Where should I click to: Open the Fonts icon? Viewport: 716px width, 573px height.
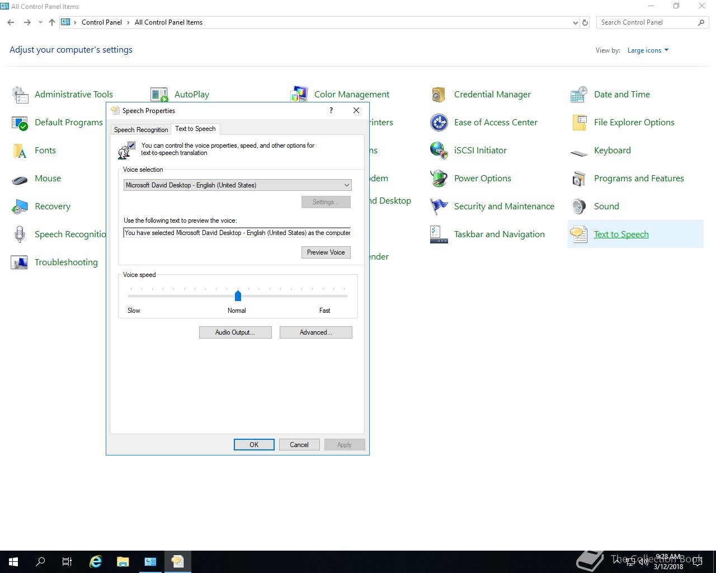[x=20, y=151]
